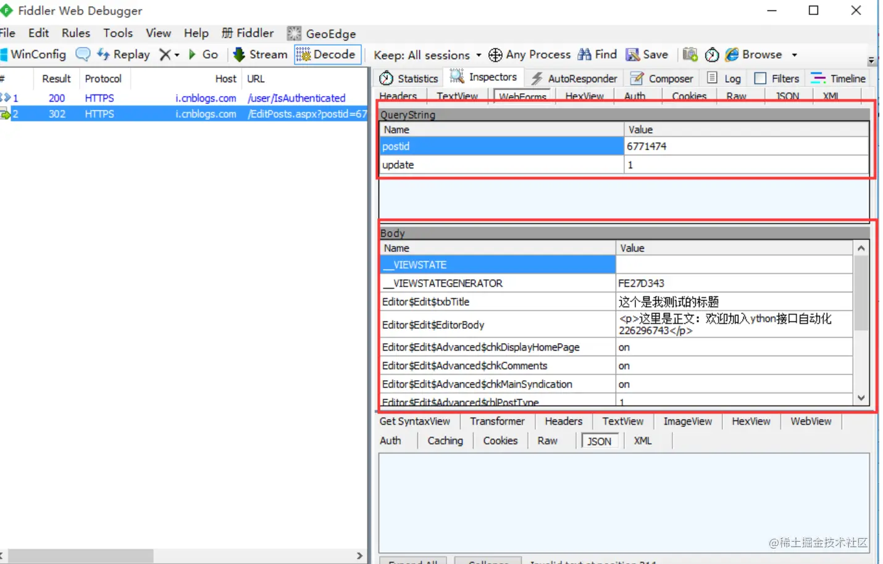Click the WinConfig toolbar button

pyautogui.click(x=33, y=54)
